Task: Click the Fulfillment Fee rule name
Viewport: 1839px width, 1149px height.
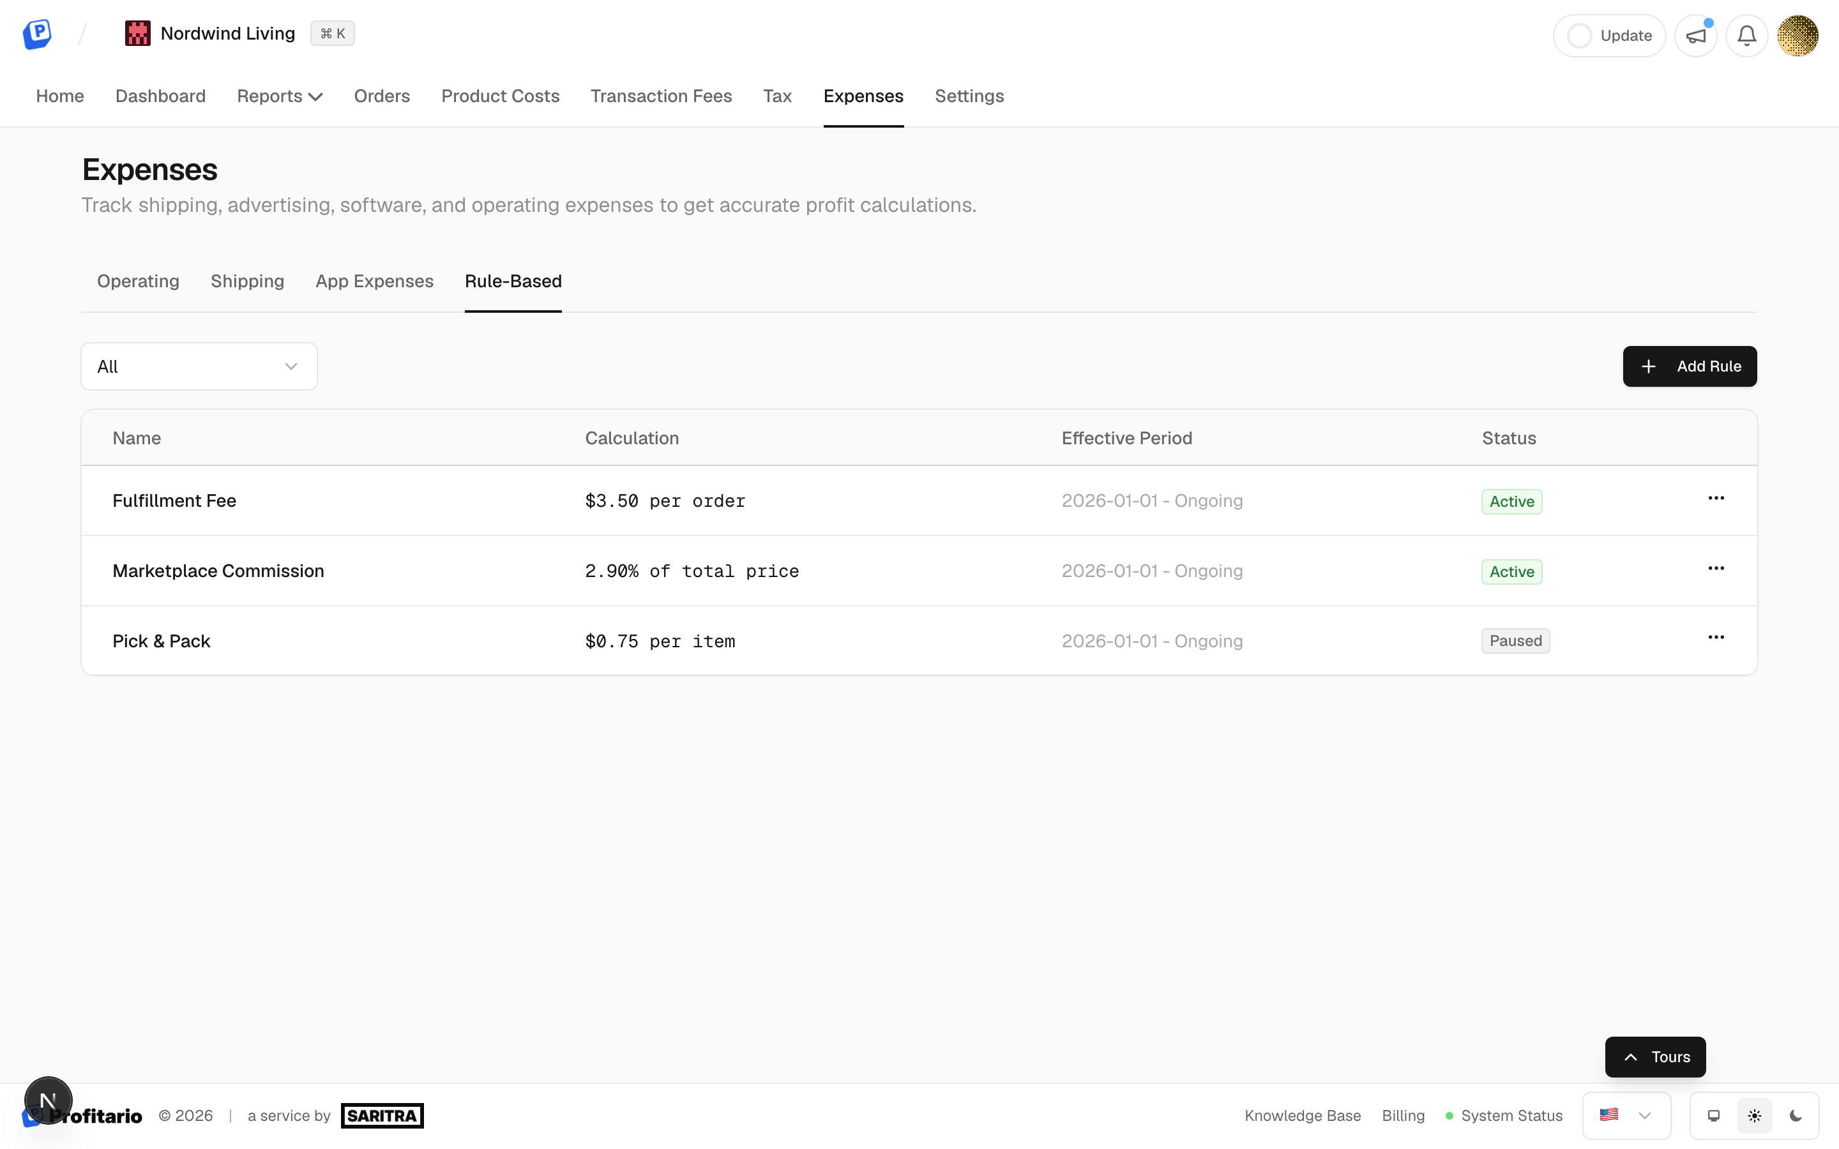Action: pos(174,501)
